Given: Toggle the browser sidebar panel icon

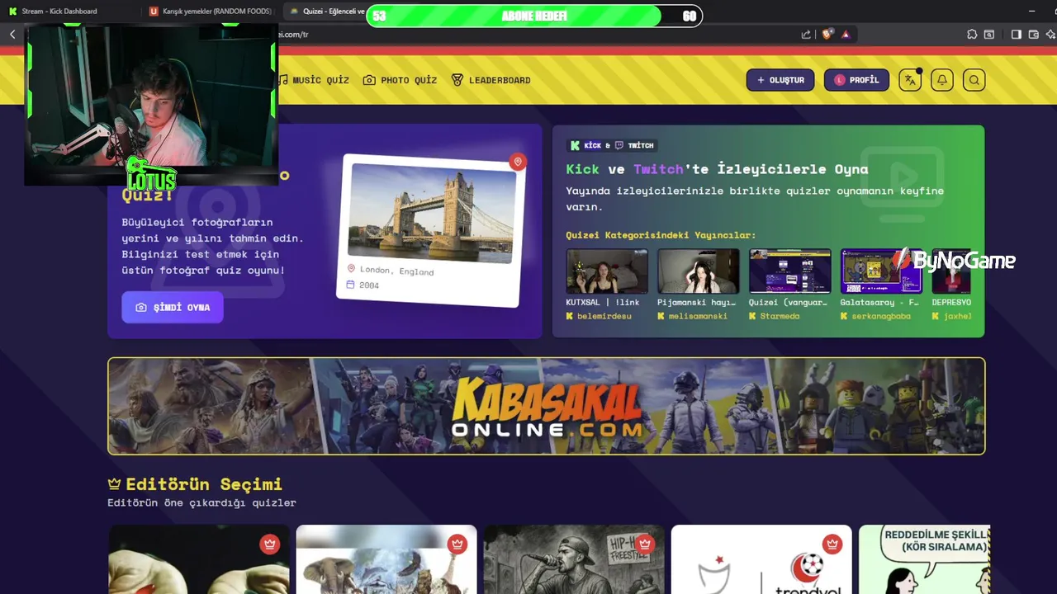Looking at the screenshot, I should 1016,34.
